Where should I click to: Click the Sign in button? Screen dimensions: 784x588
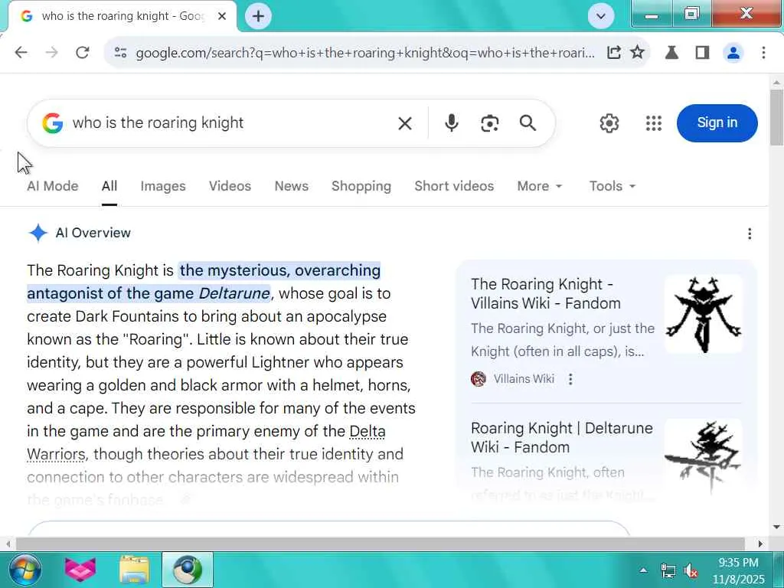(717, 123)
